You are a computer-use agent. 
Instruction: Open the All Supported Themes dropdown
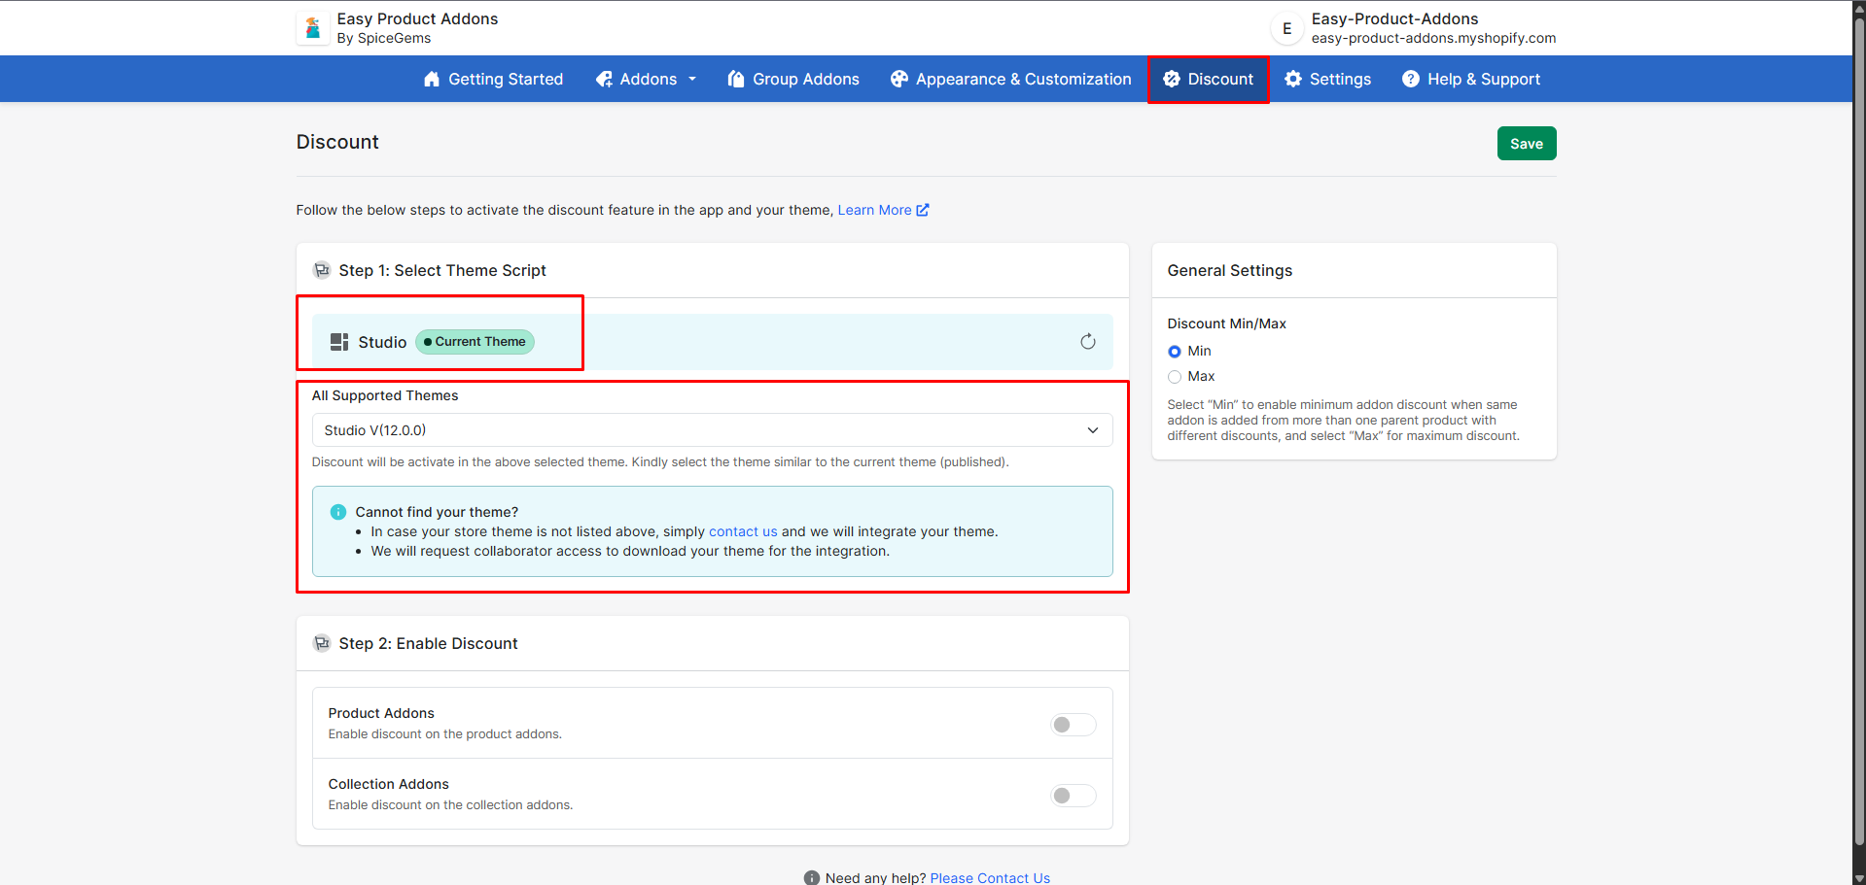coord(711,430)
